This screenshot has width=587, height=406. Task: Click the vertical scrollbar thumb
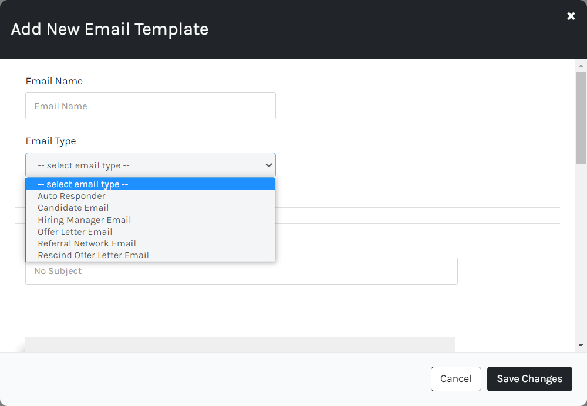[x=581, y=117]
